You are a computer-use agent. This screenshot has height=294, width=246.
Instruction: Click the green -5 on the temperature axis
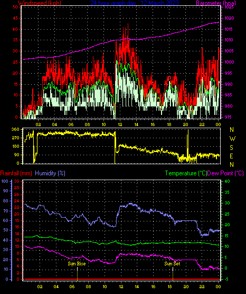pyautogui.click(x=227, y=279)
